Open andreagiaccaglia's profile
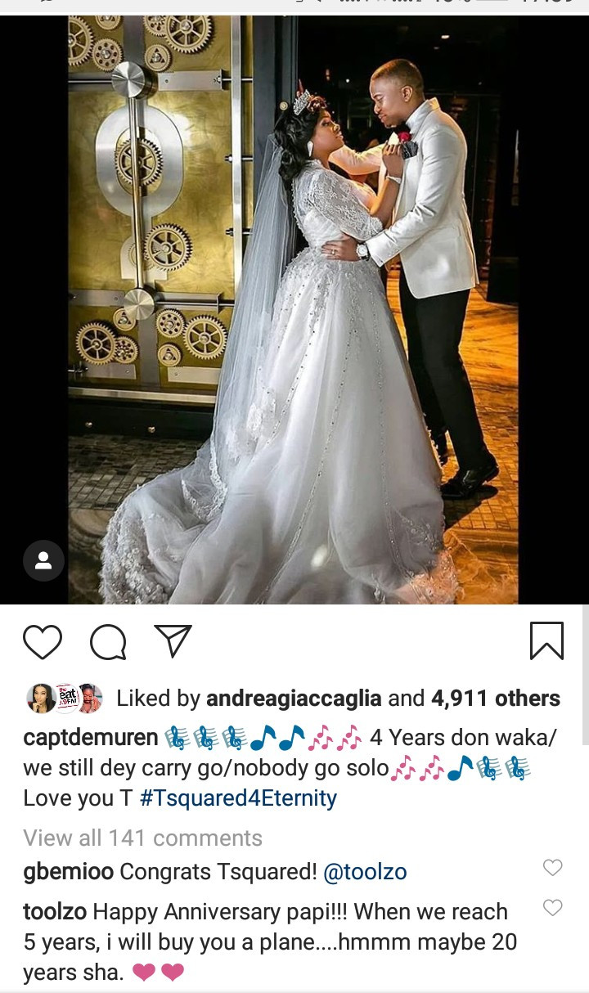This screenshot has height=993, width=589. click(x=294, y=698)
